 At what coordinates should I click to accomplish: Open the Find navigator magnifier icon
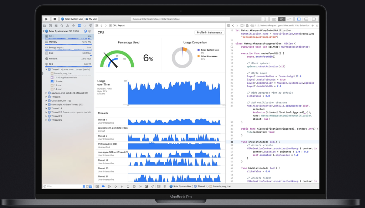[62, 26]
